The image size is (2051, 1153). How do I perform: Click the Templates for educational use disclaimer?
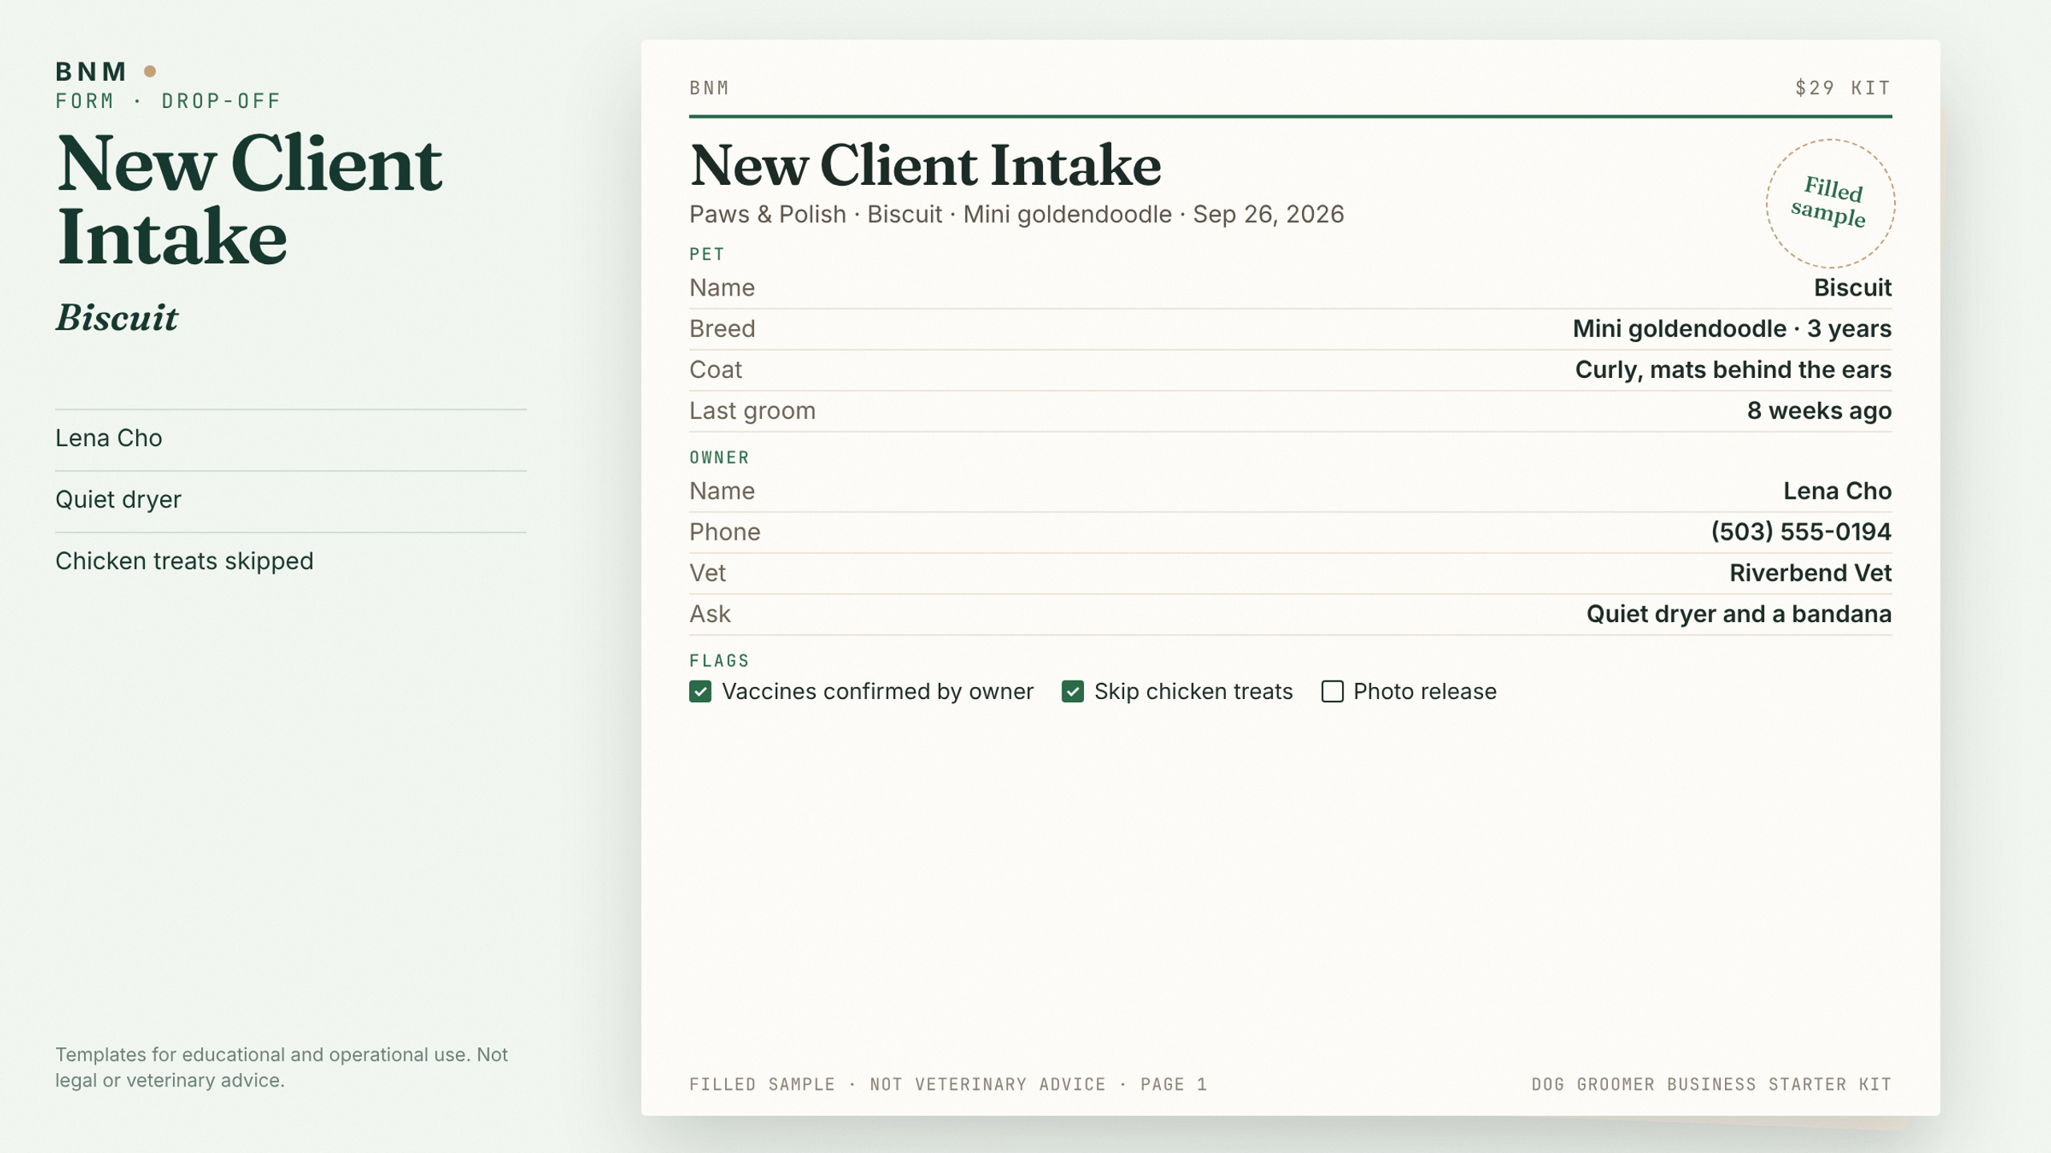pos(281,1067)
